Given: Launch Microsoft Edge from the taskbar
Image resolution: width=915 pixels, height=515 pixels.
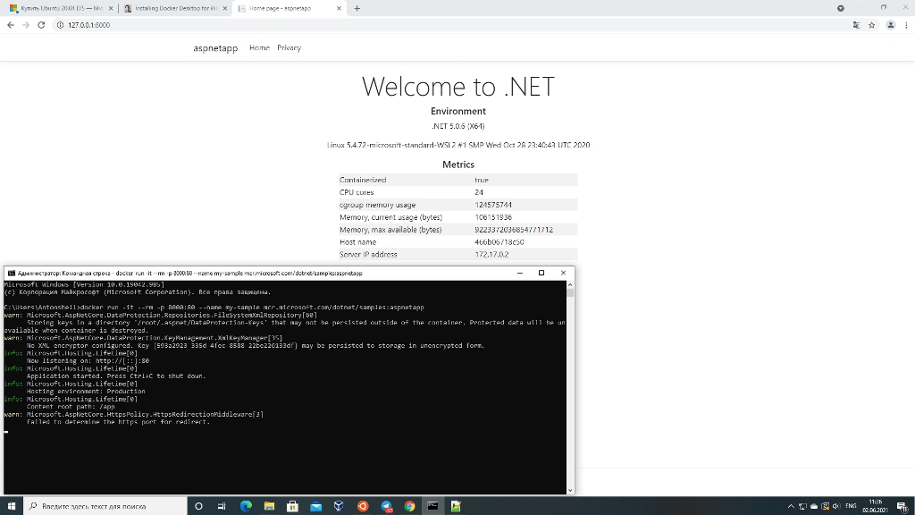Looking at the screenshot, I should pyautogui.click(x=246, y=506).
